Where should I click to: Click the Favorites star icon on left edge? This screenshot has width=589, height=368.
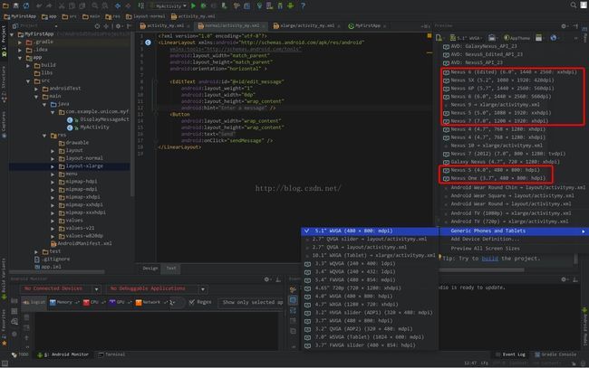click(5, 343)
